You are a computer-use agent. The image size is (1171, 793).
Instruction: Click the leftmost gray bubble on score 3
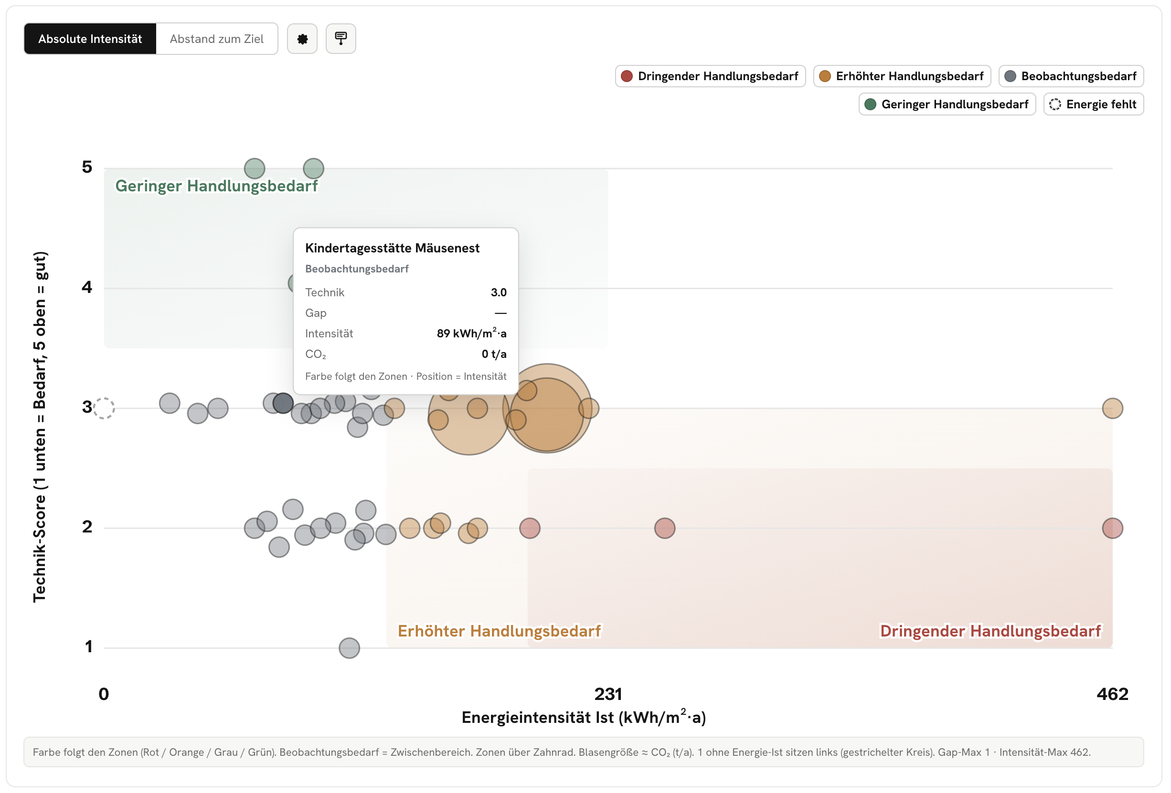(170, 403)
